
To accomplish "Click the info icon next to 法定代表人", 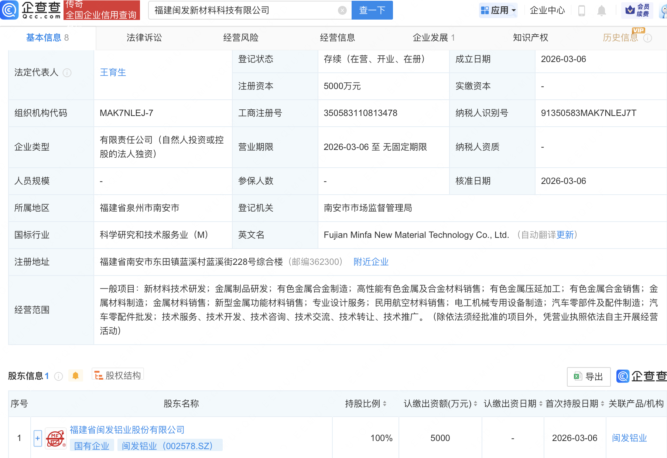I will pyautogui.click(x=67, y=73).
